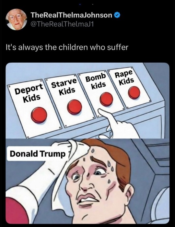Click the red button on the rightmost panel
The height and width of the screenshot is (227, 175).
click(x=134, y=93)
